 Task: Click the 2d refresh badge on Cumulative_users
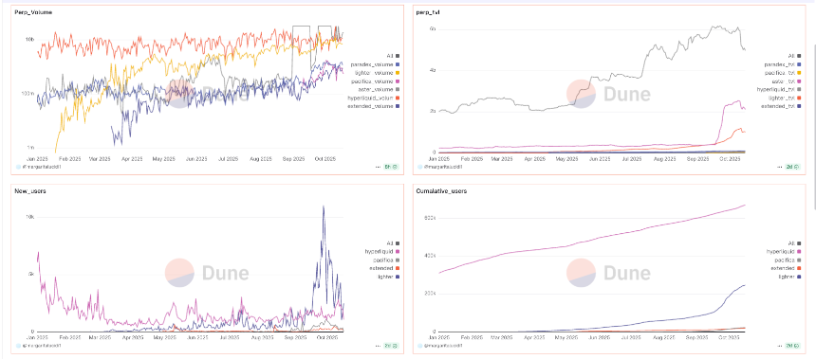point(793,345)
